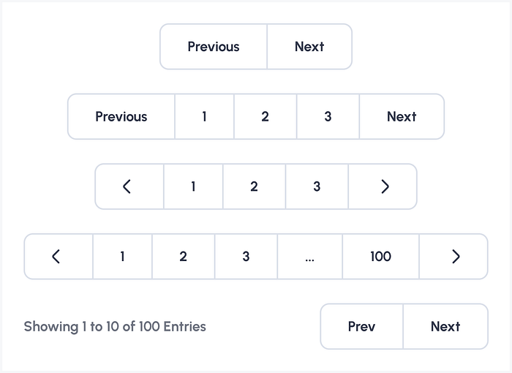Jump to page 100
Viewport: 512px width, 373px height.
(x=381, y=257)
